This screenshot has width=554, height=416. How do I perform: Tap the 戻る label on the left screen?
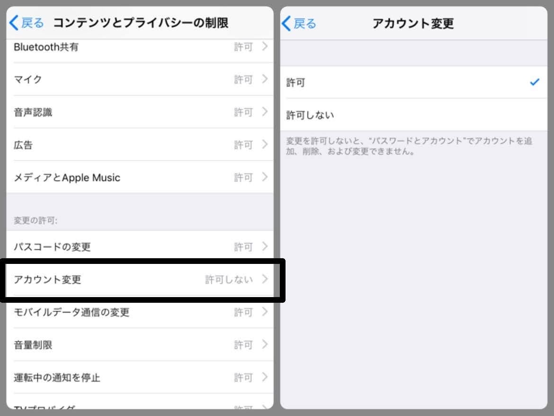(x=33, y=23)
